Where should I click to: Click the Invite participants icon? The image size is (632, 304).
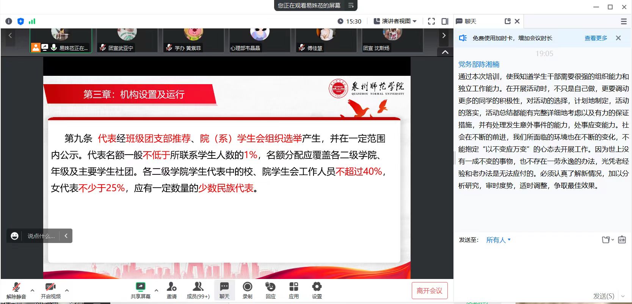point(171,290)
